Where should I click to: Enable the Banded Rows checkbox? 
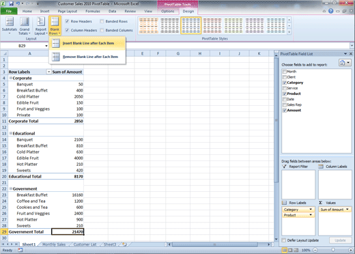click(102, 21)
